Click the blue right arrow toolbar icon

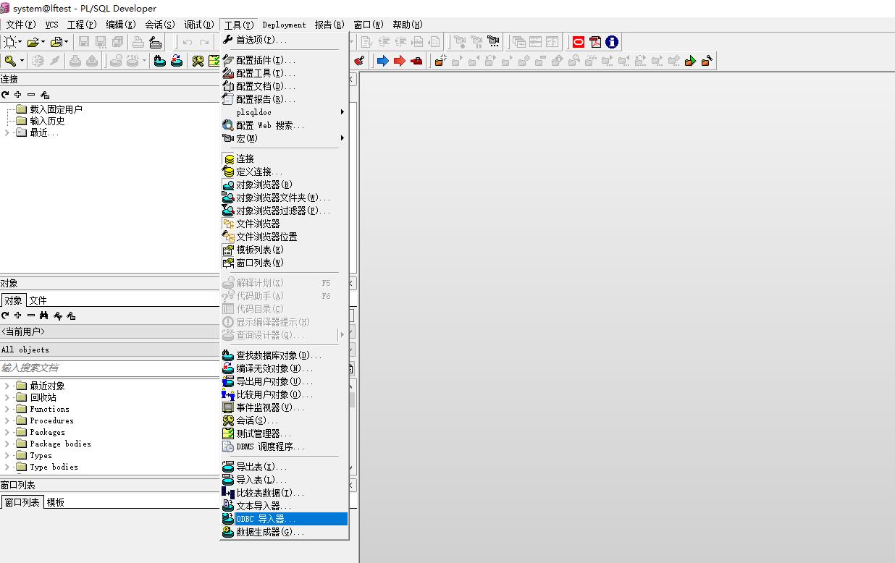pyautogui.click(x=382, y=61)
